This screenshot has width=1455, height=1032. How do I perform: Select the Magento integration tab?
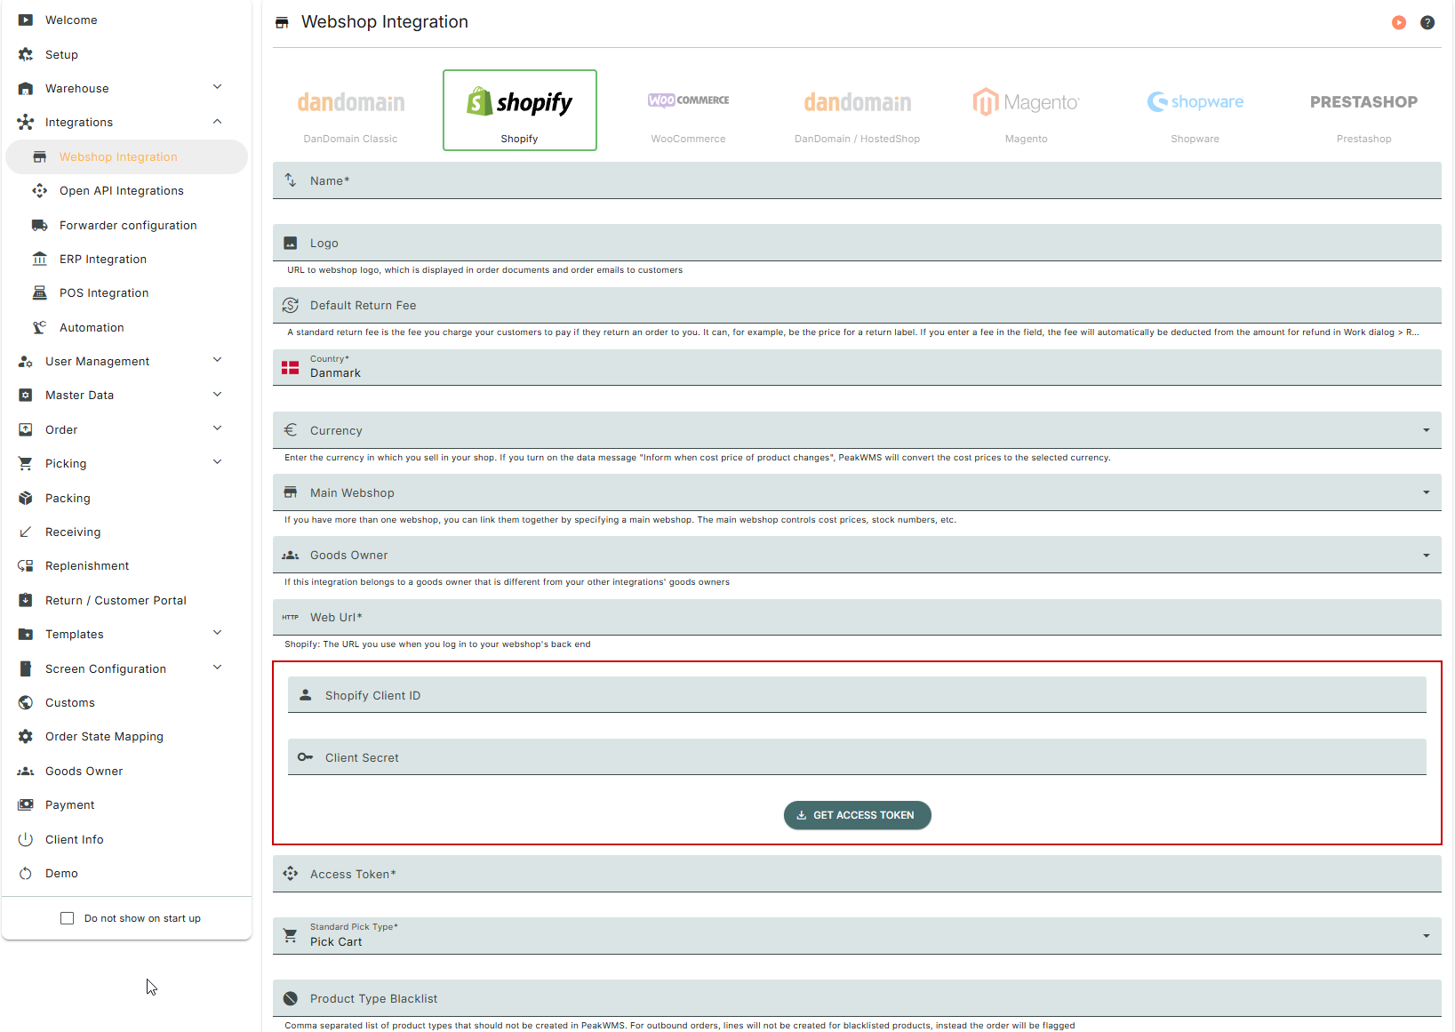(x=1027, y=110)
